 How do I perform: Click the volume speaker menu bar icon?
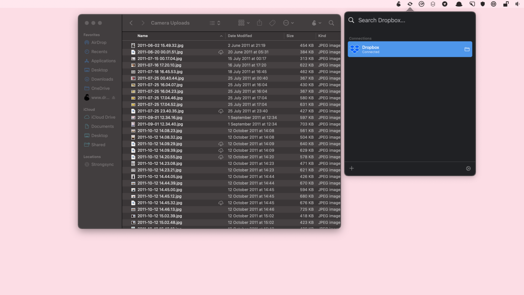click(517, 4)
